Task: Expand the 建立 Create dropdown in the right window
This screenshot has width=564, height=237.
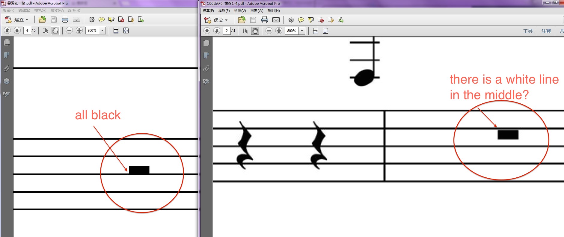Action: [226, 20]
